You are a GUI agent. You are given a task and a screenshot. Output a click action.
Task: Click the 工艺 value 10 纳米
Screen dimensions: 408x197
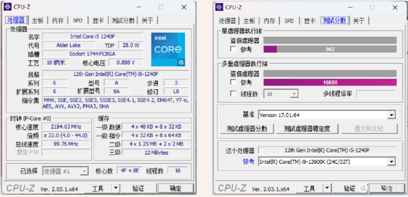(56, 62)
